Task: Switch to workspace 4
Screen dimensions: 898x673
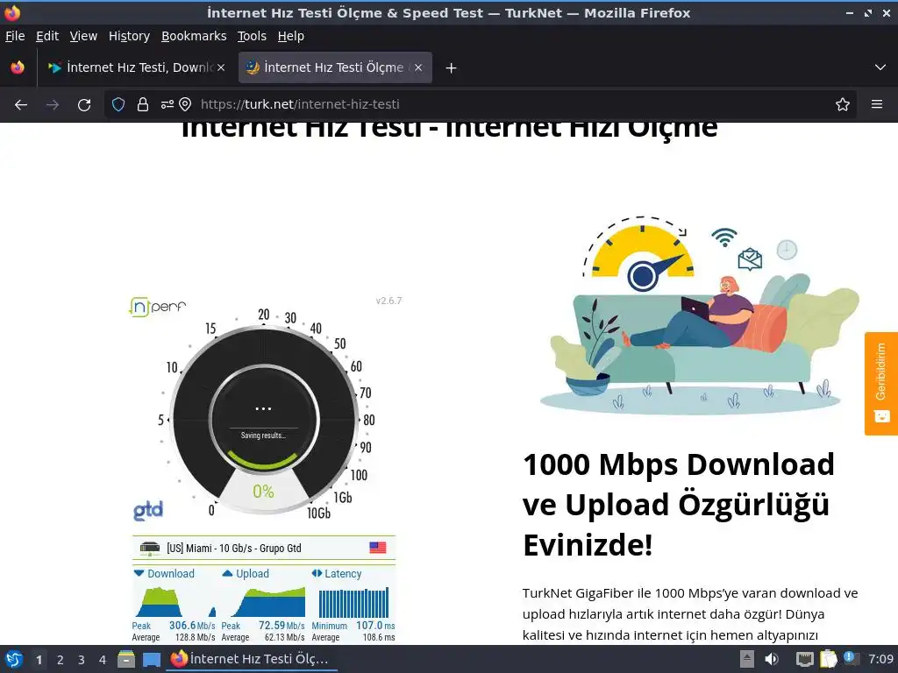Action: coord(103,660)
